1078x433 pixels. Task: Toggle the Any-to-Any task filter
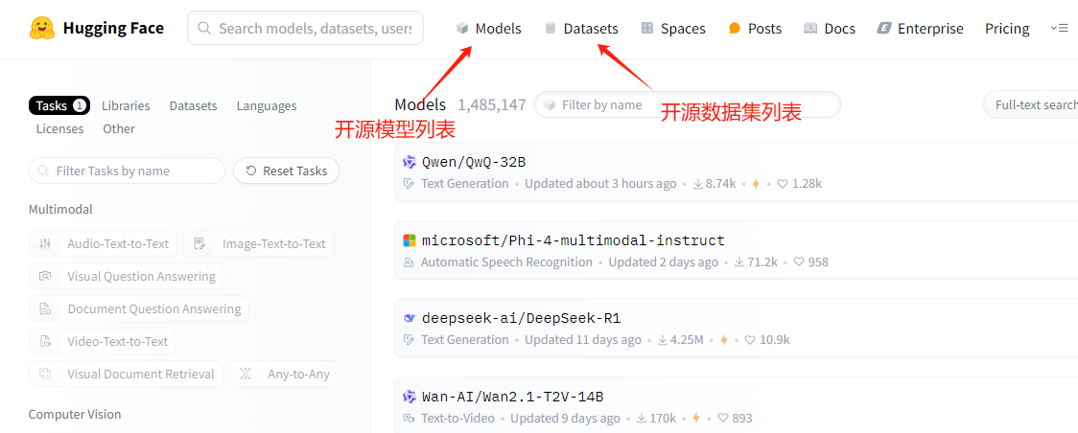point(284,374)
